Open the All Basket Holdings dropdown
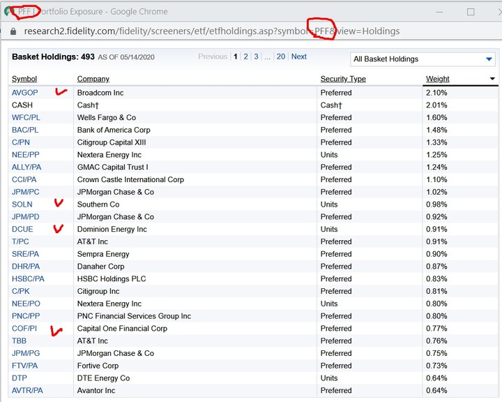 (x=423, y=59)
